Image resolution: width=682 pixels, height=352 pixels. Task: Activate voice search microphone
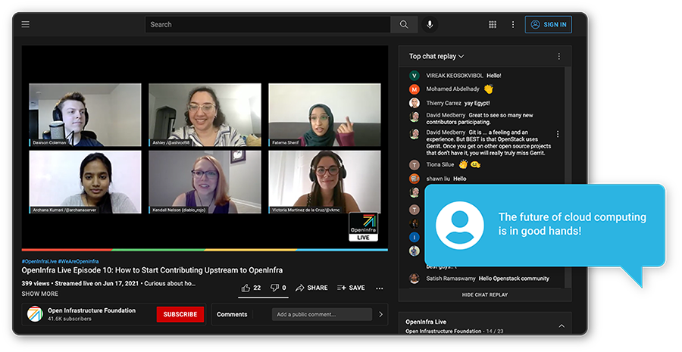(x=430, y=24)
